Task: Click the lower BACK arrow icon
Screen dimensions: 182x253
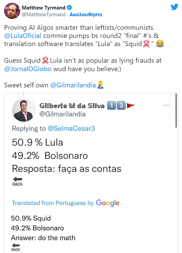Action: [x=16, y=247]
